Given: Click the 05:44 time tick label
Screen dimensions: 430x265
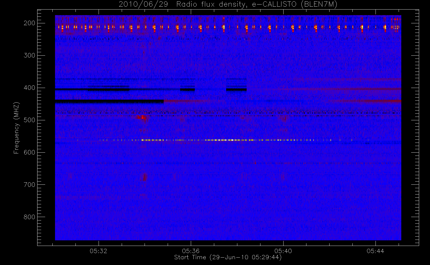Looking at the screenshot, I should [376, 251].
